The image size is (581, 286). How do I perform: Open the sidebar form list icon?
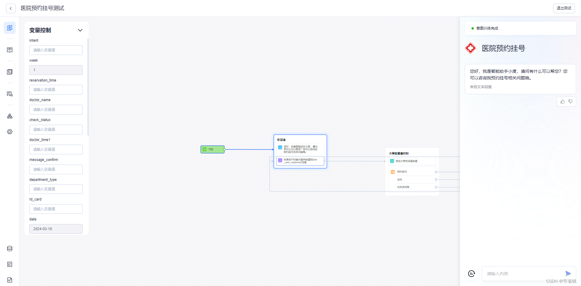click(x=10, y=72)
